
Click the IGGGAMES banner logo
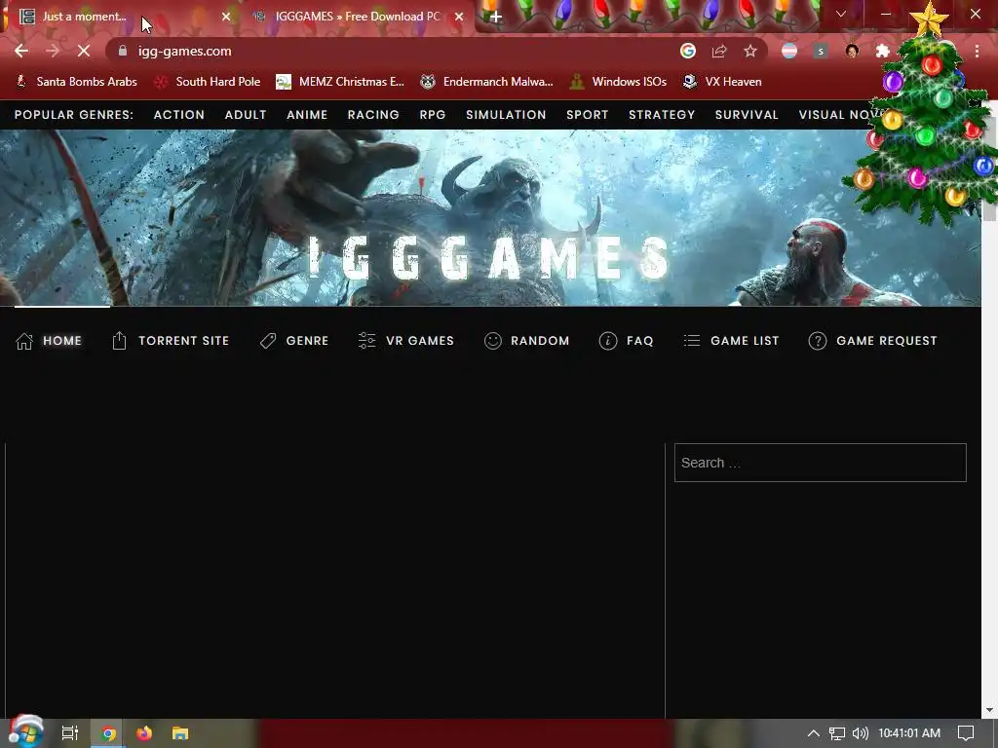489,257
